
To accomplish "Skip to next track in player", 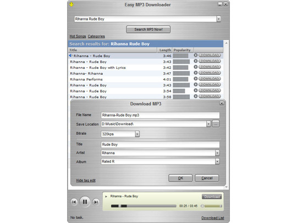I will [x=96, y=202].
